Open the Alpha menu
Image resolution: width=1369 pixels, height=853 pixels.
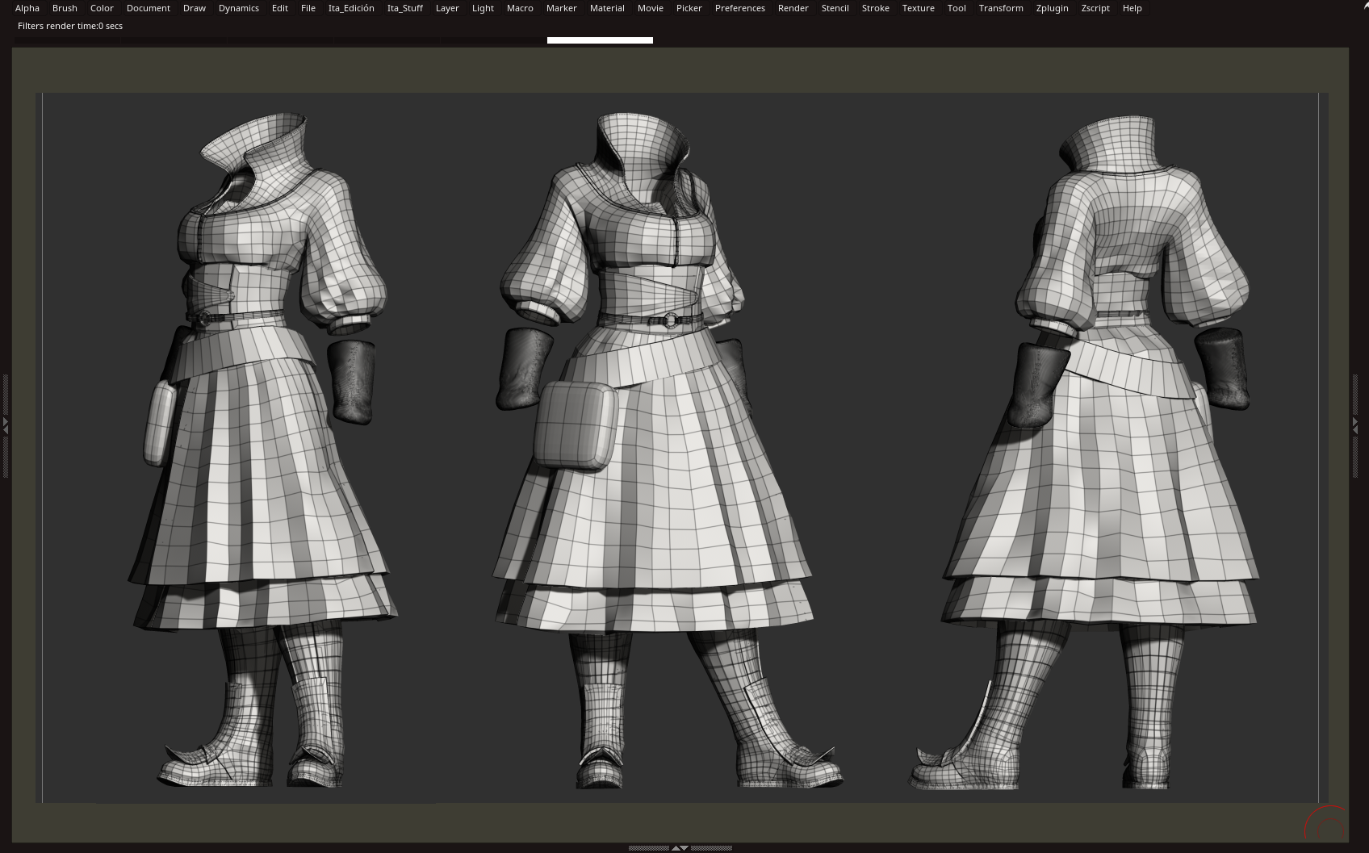pos(27,8)
